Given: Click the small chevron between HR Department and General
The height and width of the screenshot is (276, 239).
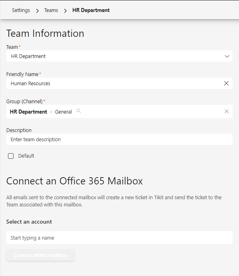Looking at the screenshot, I should point(51,112).
